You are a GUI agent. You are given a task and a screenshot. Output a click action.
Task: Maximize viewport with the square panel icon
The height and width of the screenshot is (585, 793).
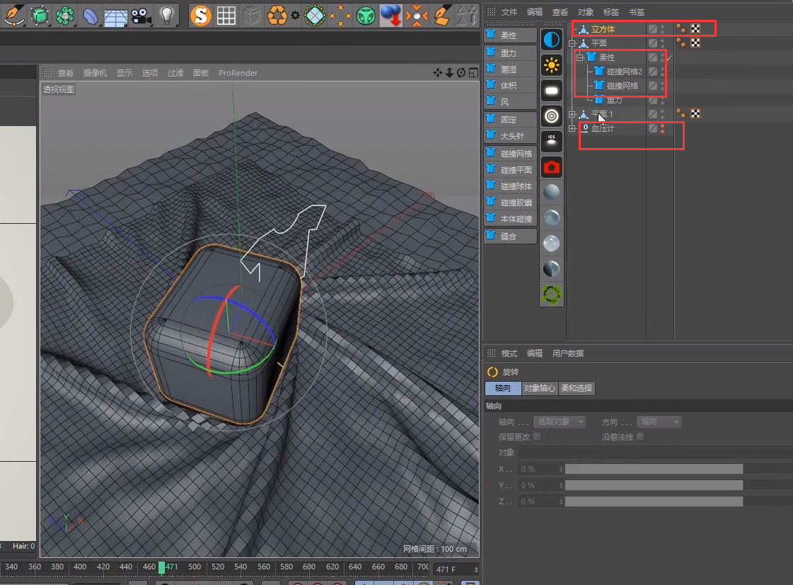[x=473, y=73]
